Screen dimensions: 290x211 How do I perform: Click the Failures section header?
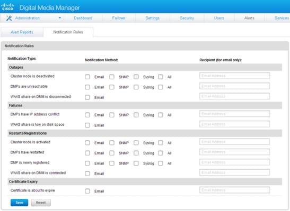pos(145,105)
